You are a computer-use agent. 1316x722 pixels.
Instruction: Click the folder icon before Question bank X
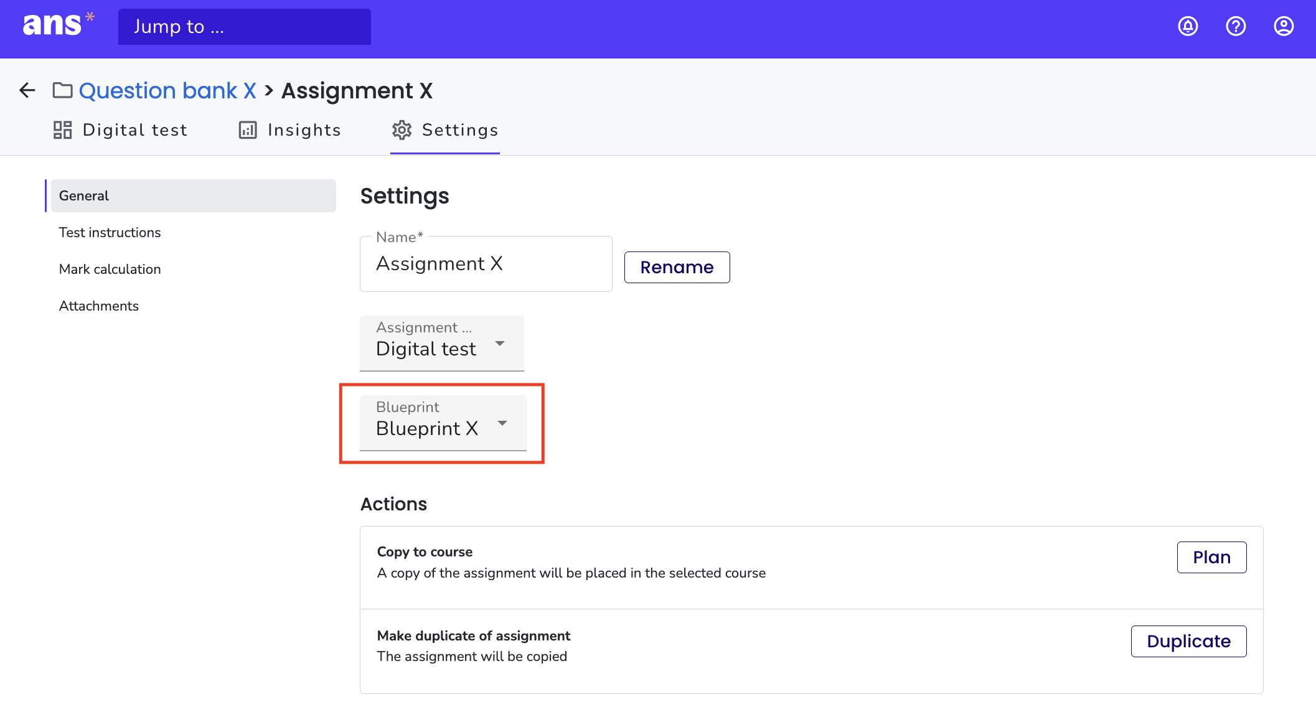pos(62,90)
